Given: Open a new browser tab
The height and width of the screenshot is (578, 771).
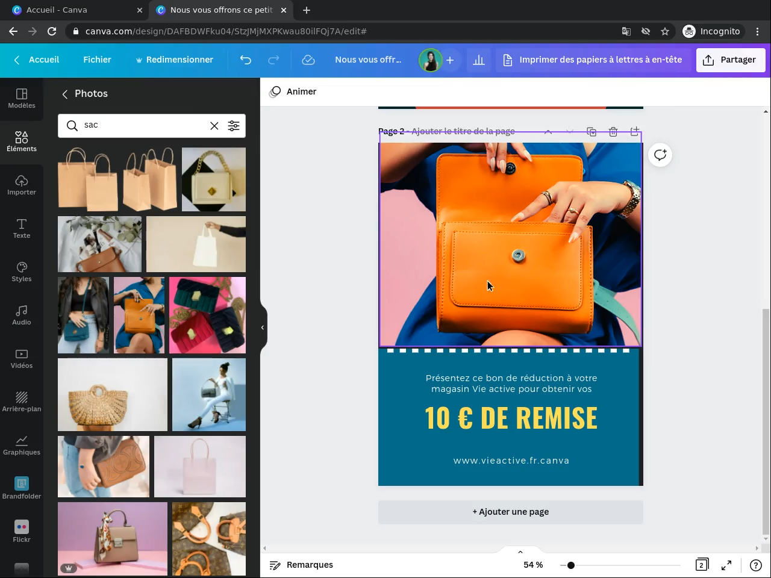Looking at the screenshot, I should pos(307,10).
